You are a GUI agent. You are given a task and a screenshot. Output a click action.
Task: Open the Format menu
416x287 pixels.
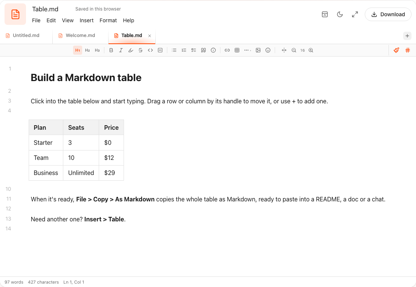(108, 20)
